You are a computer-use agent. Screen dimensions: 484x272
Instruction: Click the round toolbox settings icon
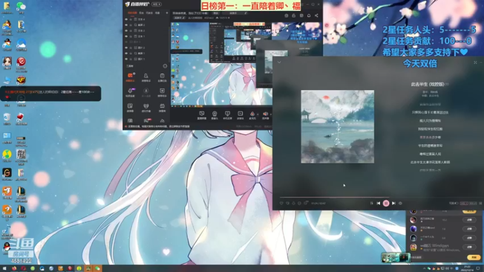click(165, 66)
